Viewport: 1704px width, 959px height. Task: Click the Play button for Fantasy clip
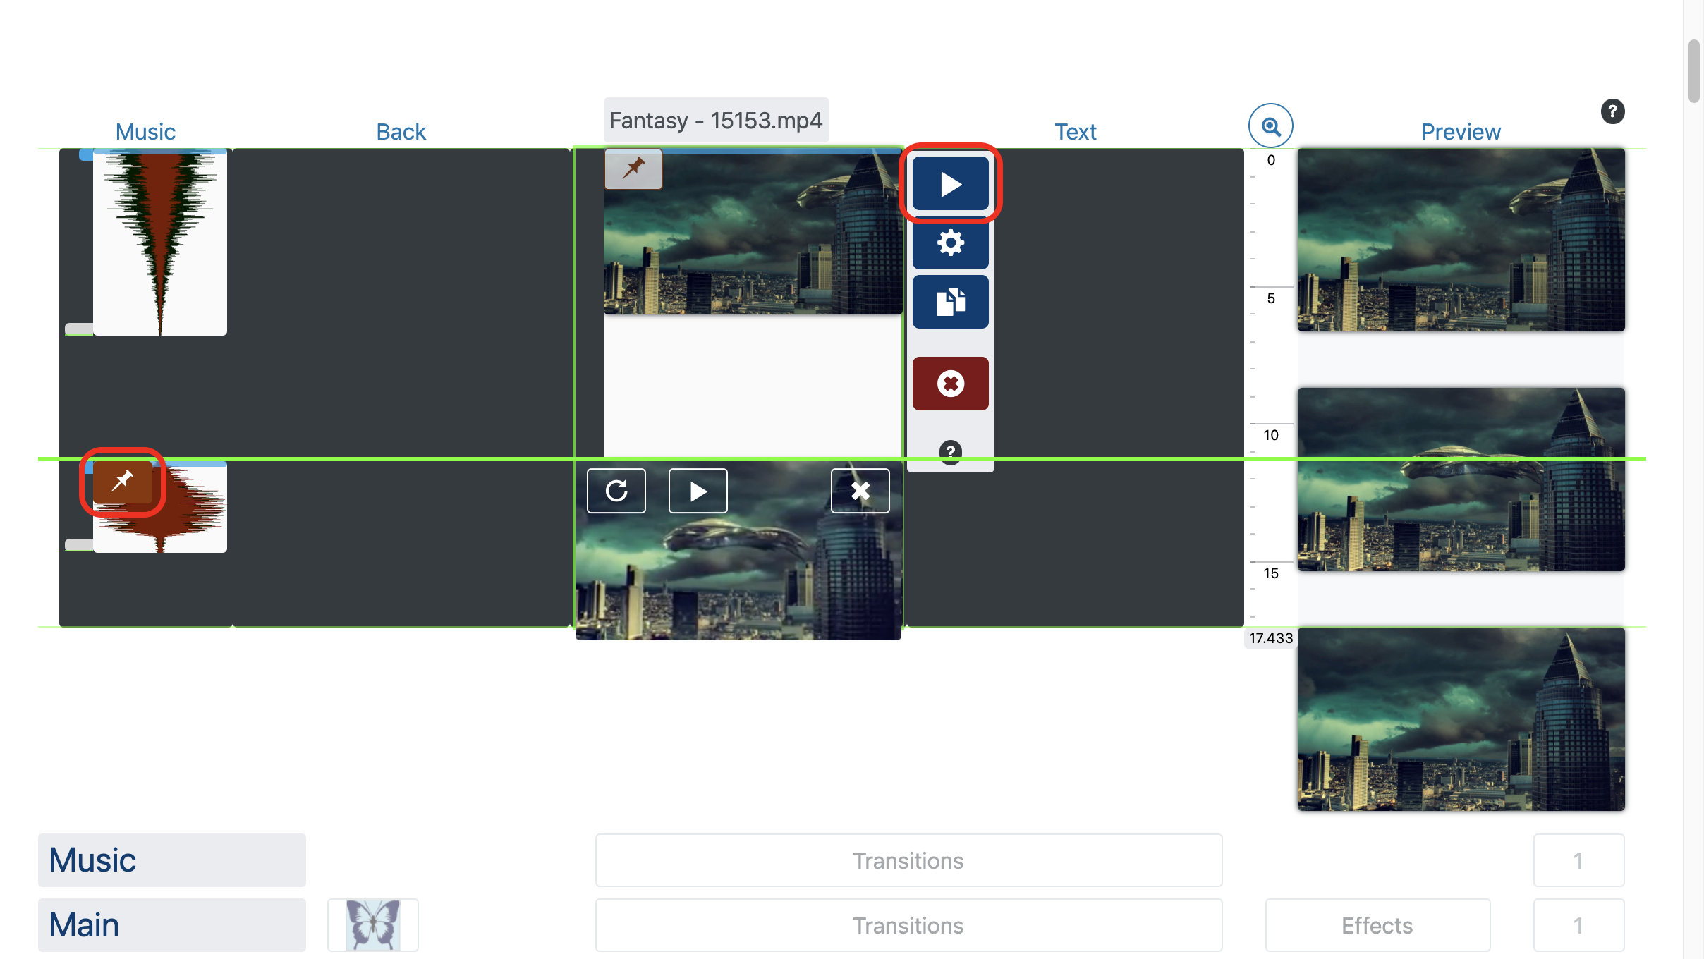[x=950, y=183]
